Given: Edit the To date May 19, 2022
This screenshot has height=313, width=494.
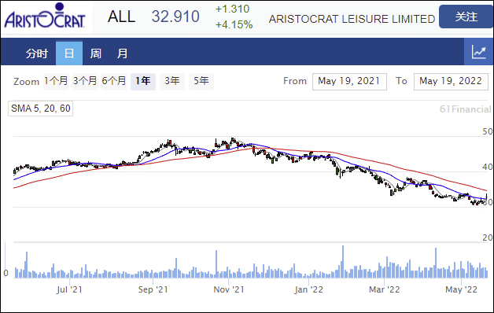Looking at the screenshot, I should click(451, 82).
